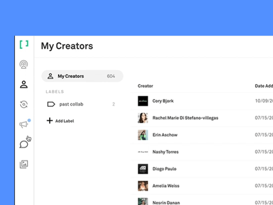Viewport: 273px width, 205px height.
Task: Click Nashy Torres's name
Action: pos(166,152)
